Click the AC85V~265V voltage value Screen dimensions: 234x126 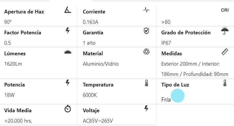tap(98, 121)
